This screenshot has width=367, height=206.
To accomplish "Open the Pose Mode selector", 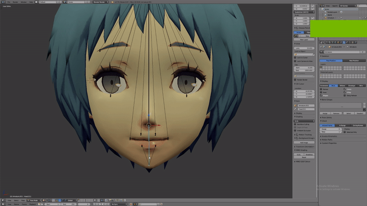I will click(34, 200).
